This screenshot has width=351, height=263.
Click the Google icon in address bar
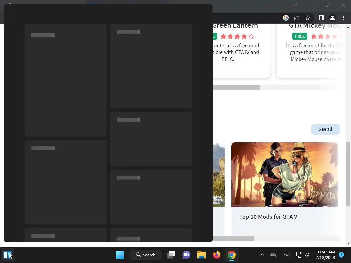pyautogui.click(x=286, y=18)
